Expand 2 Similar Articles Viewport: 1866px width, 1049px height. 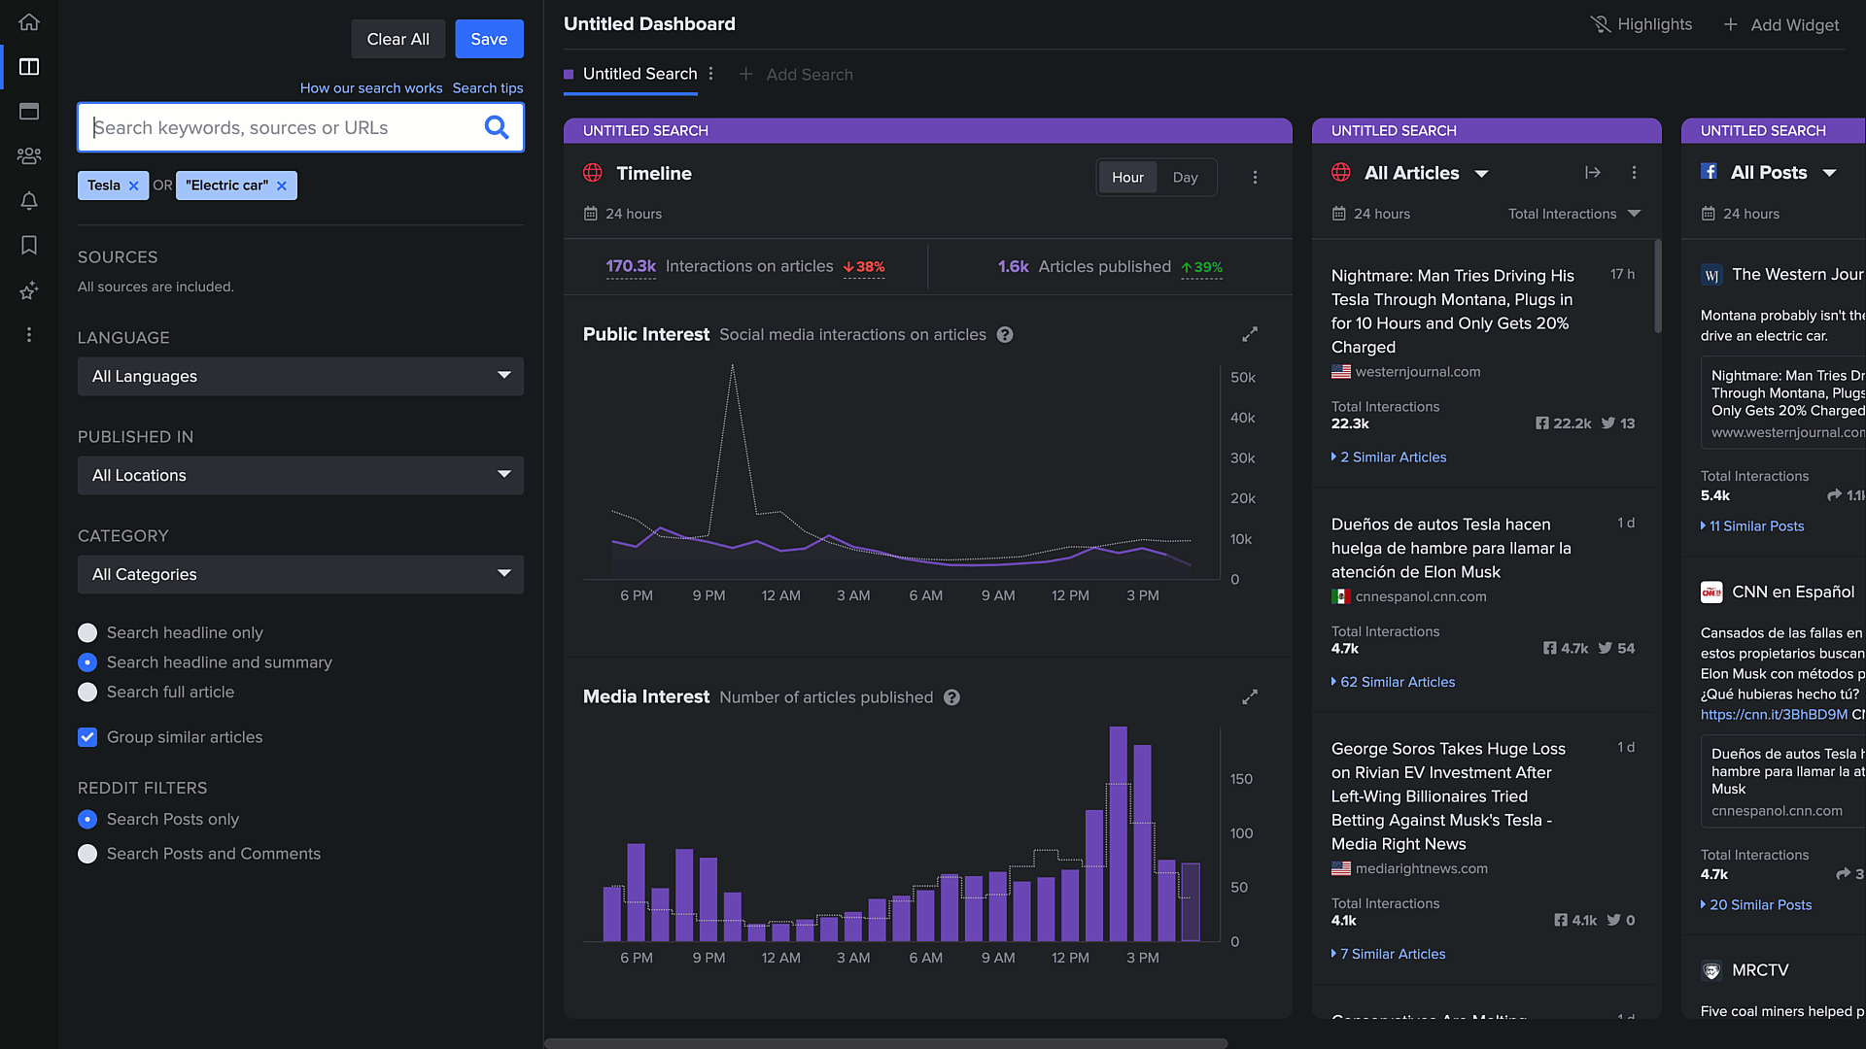pyautogui.click(x=1389, y=457)
